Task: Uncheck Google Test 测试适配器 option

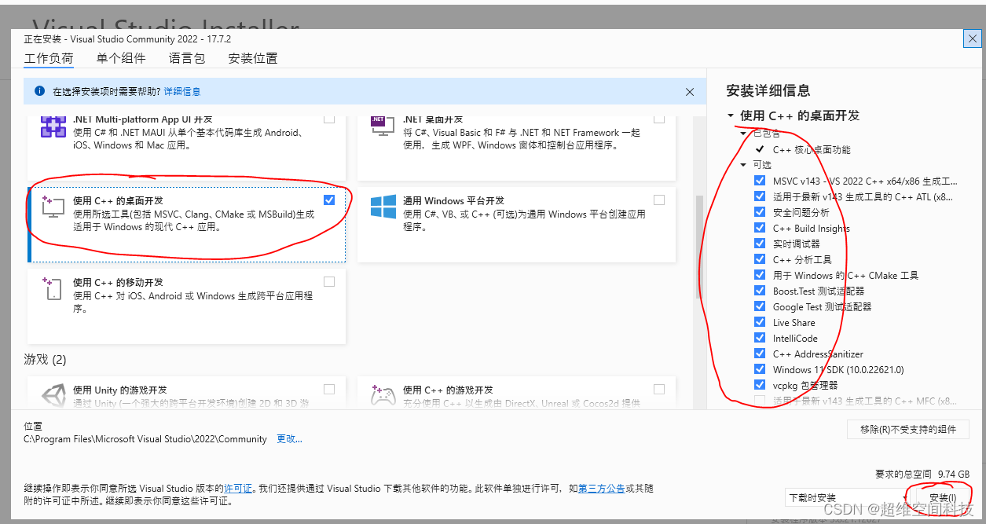Action: pos(760,306)
